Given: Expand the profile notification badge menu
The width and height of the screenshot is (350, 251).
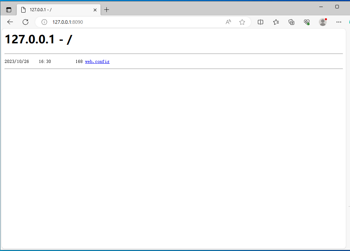Looking at the screenshot, I should 326,19.
